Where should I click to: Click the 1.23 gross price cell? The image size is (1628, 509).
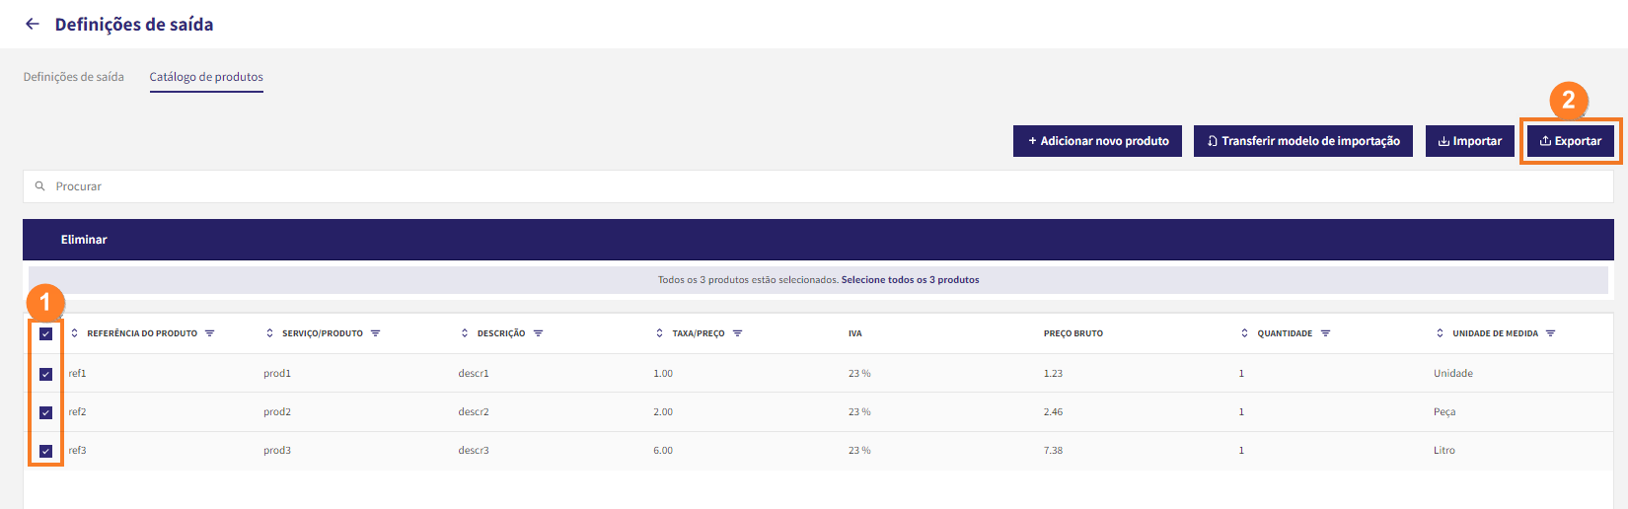pyautogui.click(x=1054, y=374)
